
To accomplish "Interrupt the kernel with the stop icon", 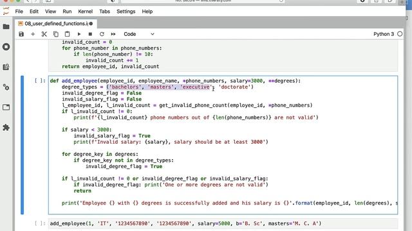I will 90,34.
